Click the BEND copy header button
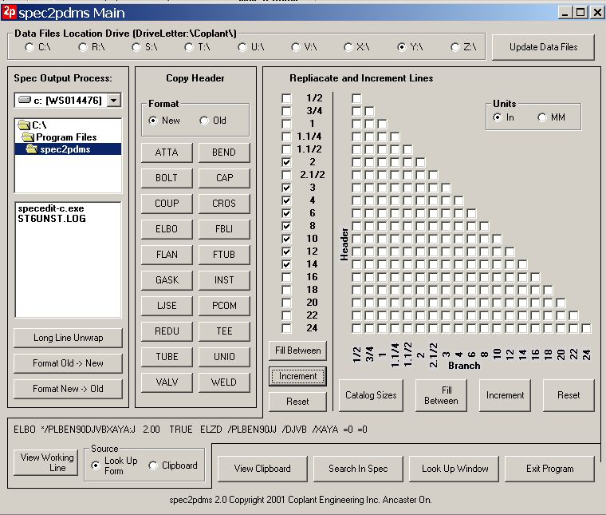606x515 pixels. (224, 152)
